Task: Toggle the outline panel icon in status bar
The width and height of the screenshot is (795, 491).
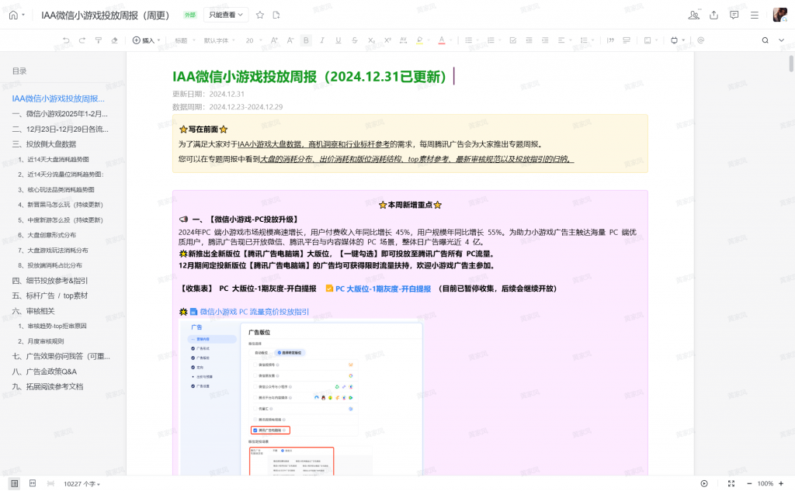Action: [14, 484]
